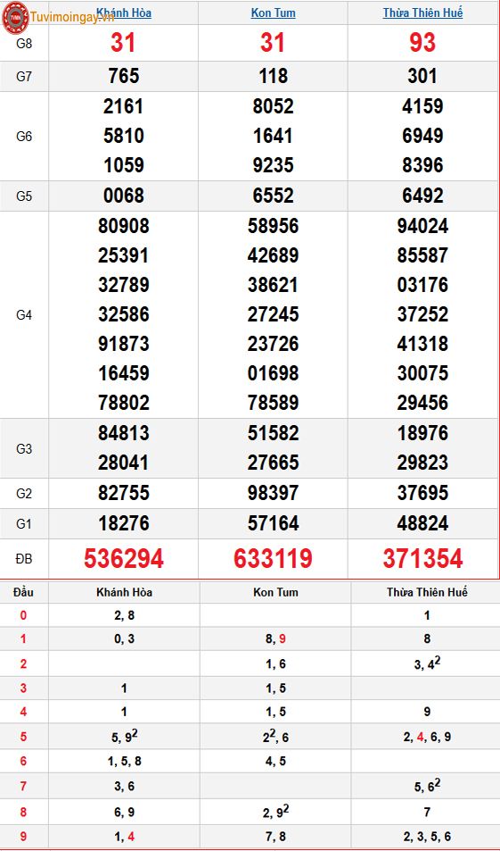This screenshot has width=500, height=851.
Task: Click the Tuvimoingay.vn site name text
Action: [72, 18]
